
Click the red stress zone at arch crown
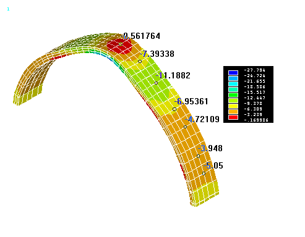pos(119,46)
